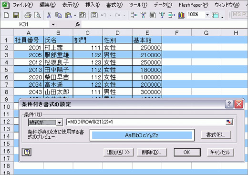This screenshot has width=248, height=175.
Task: Click the calculator-like table icon
Action: pos(153,15)
